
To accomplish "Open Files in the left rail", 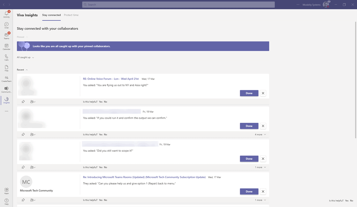I will (6, 68).
